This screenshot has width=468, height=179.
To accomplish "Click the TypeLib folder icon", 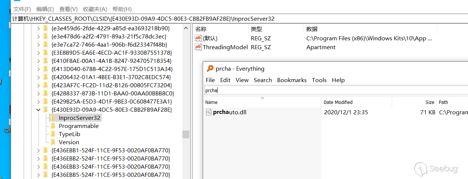I will click(54, 134).
